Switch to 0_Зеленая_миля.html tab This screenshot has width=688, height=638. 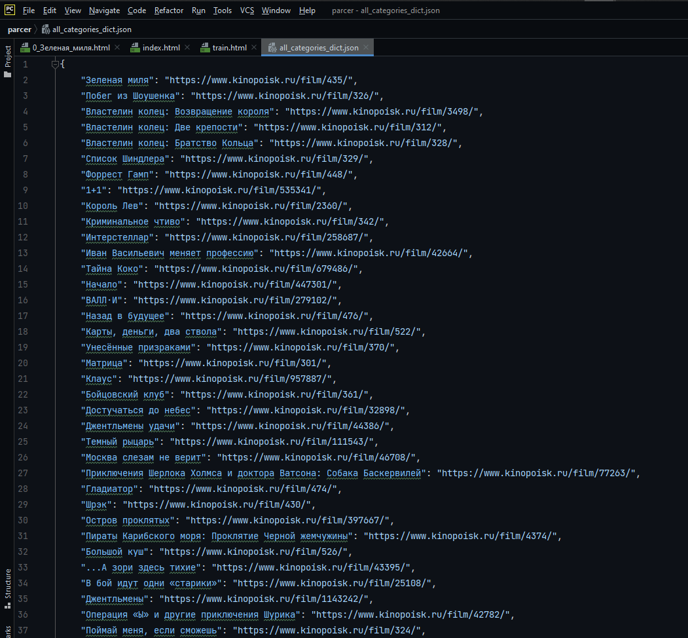tap(71, 47)
